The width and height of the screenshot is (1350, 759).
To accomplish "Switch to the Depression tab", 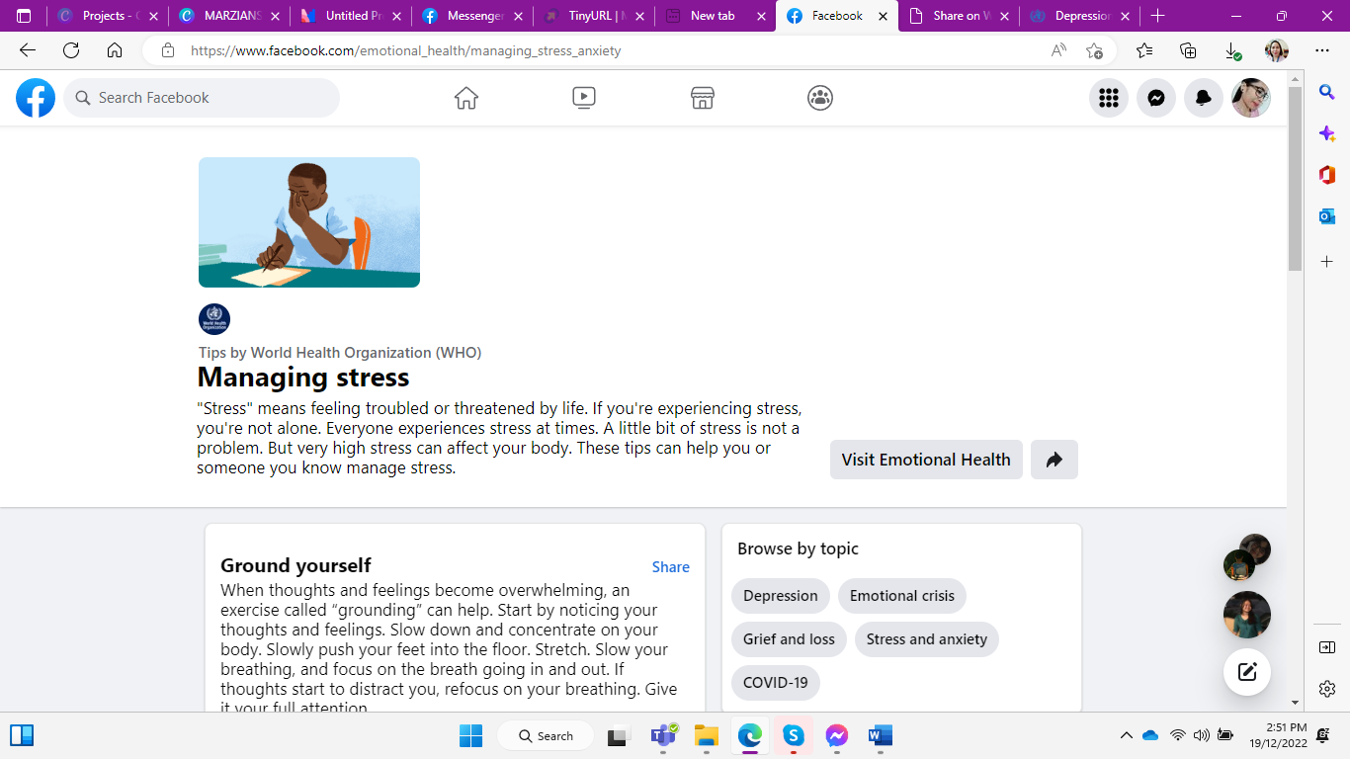I will tap(1079, 16).
